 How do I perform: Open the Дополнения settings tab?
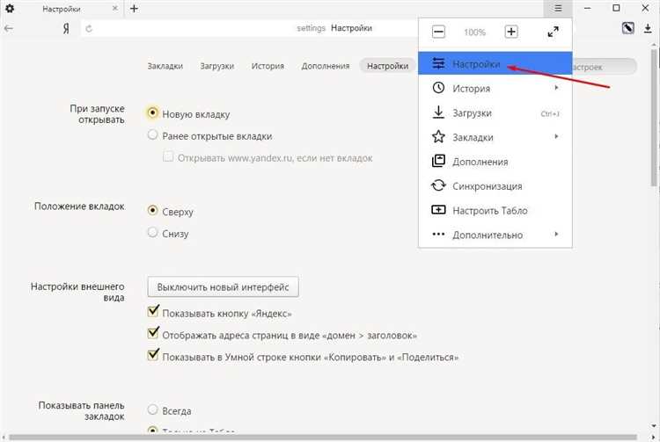(x=326, y=66)
